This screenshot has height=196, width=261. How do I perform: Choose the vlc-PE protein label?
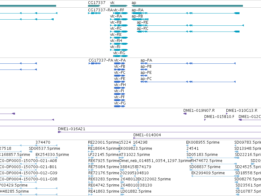[120, 79]
